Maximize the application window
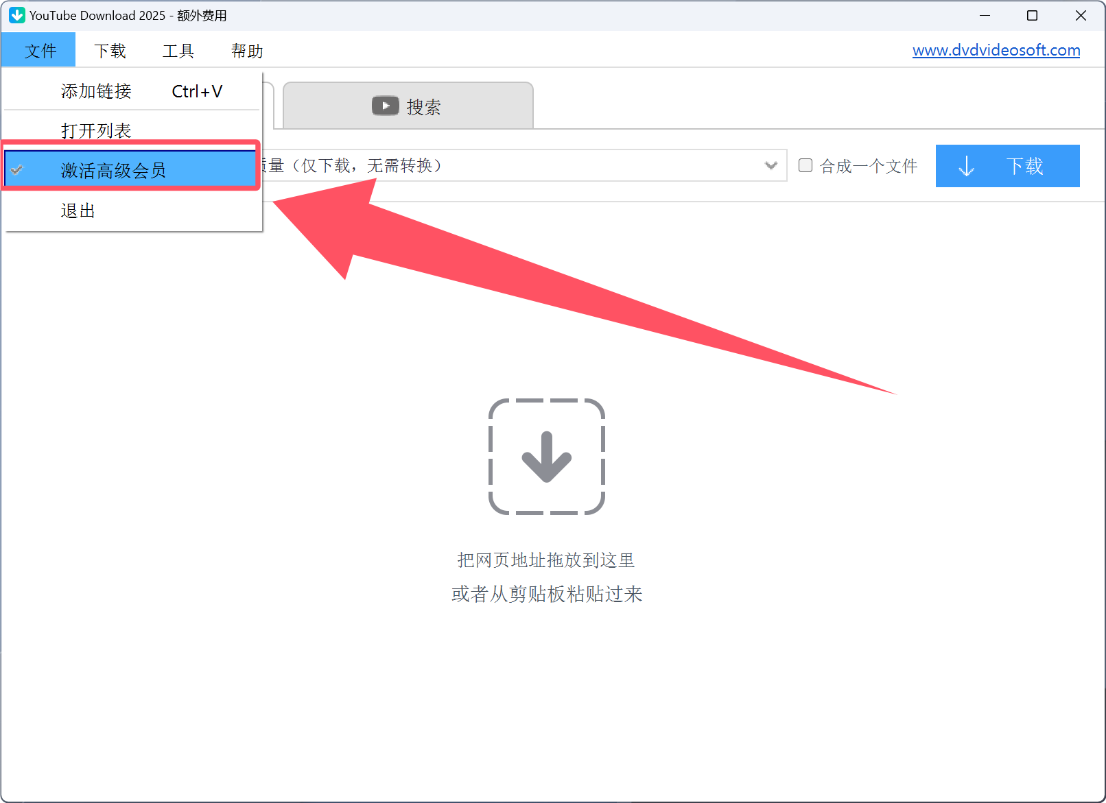 [x=1032, y=15]
